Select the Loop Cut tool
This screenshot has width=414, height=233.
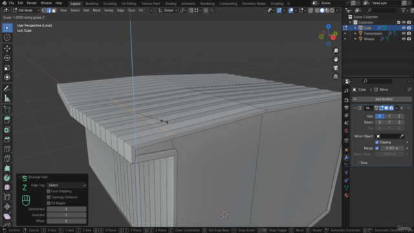click(x=7, y=149)
